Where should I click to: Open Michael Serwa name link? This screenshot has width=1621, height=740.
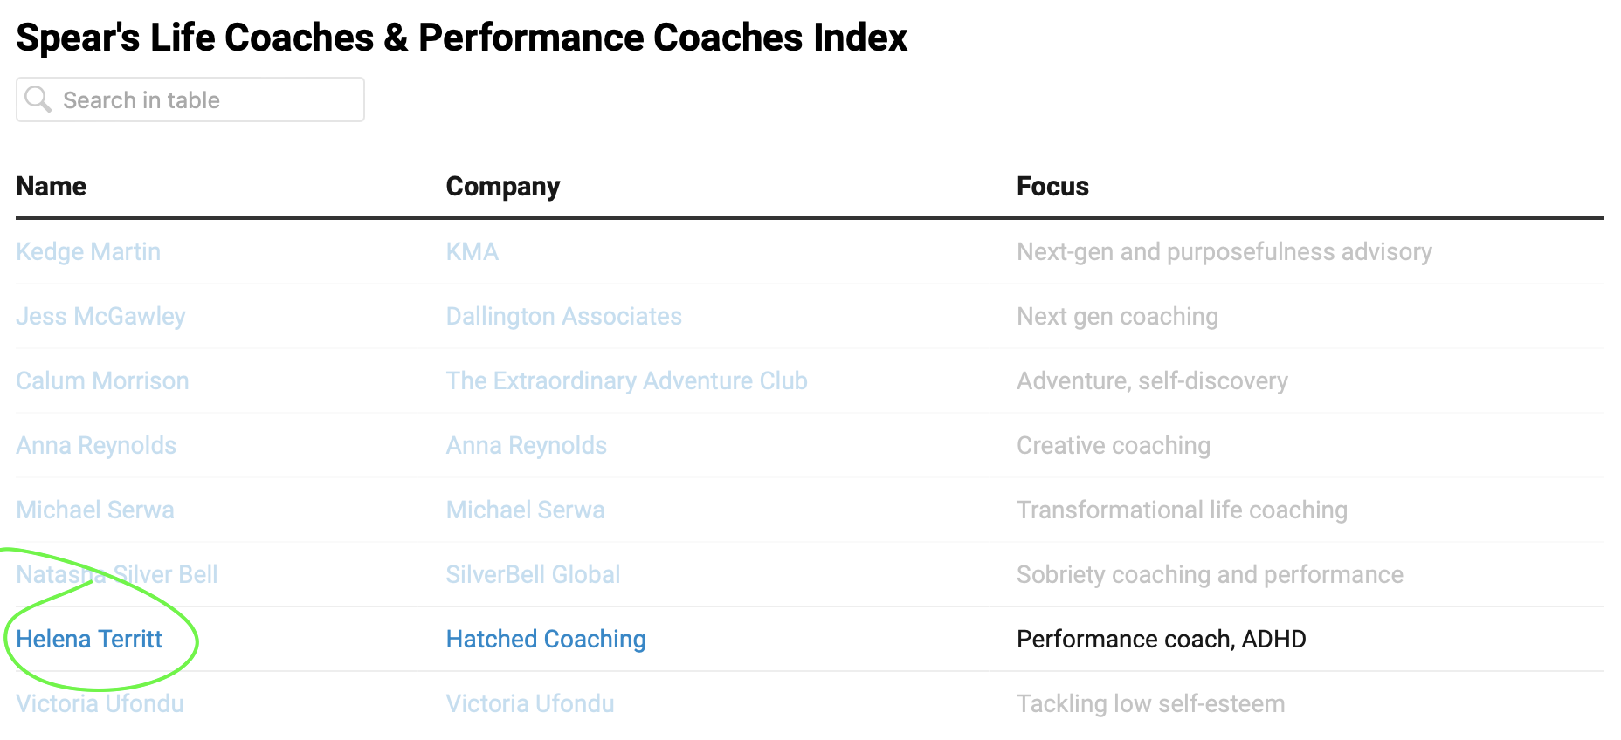point(95,510)
